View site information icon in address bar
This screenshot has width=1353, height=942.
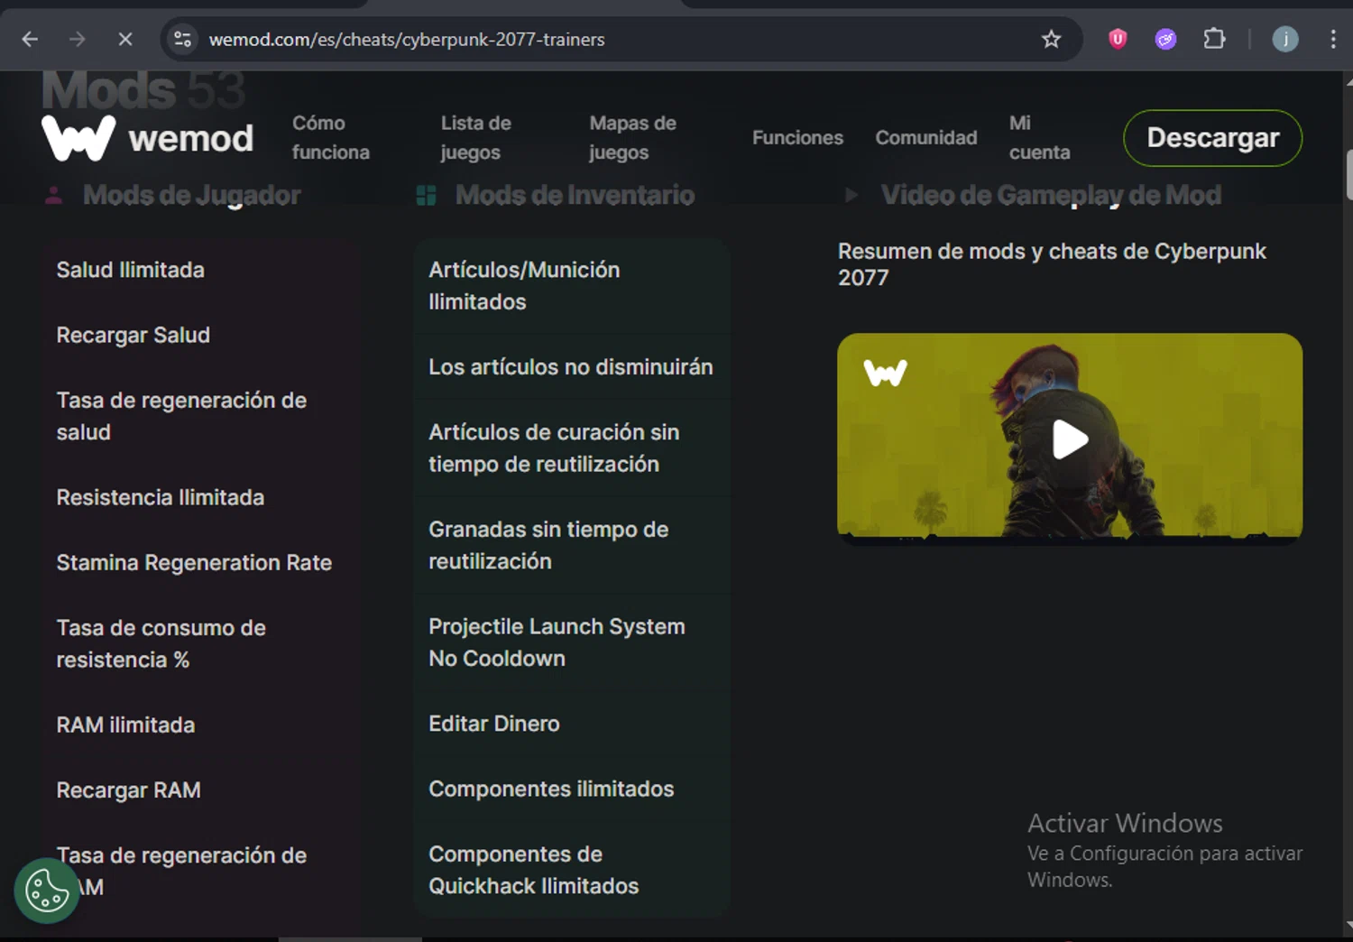[182, 39]
